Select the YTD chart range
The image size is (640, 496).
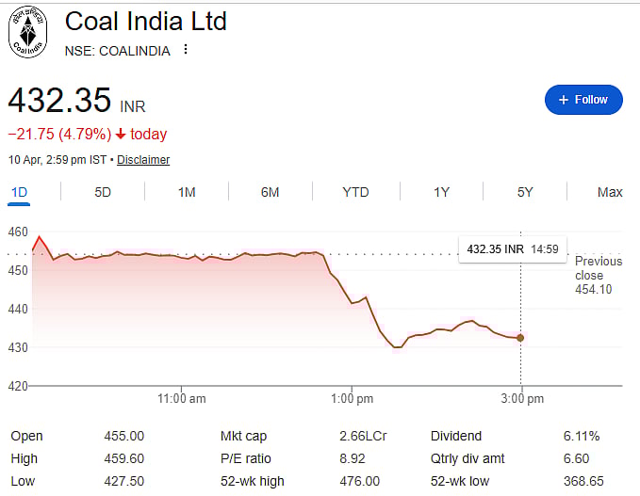click(355, 192)
